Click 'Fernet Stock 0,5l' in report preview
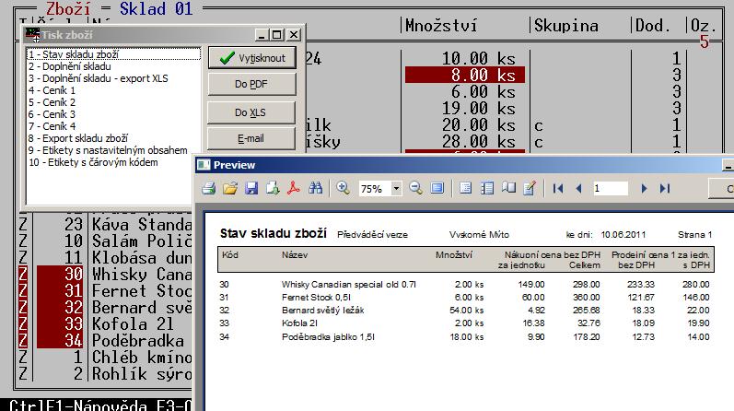The image size is (734, 411). pyautogui.click(x=316, y=297)
